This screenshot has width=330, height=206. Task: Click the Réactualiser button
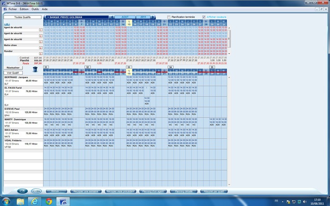(x=13, y=67)
